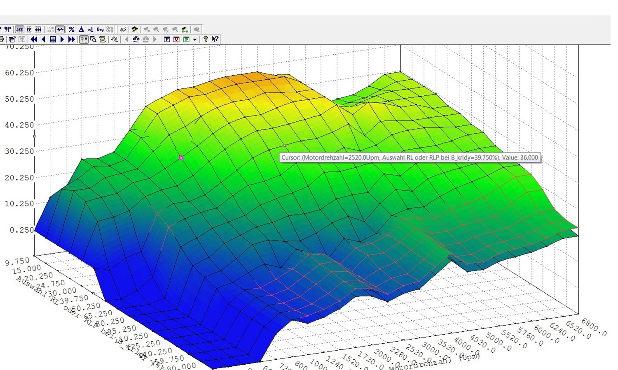Click the Org original values icon
The height and width of the screenshot is (370, 618).
point(100,30)
